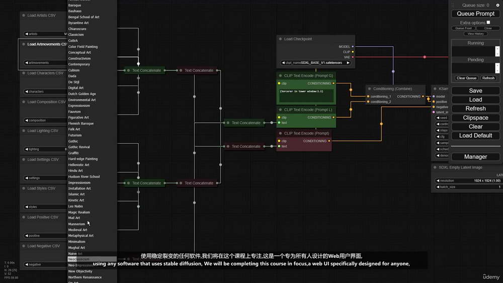Collapse CLIP Text Encode (Prompt L) node dot
The width and height of the screenshot is (503, 283).
[280, 110]
